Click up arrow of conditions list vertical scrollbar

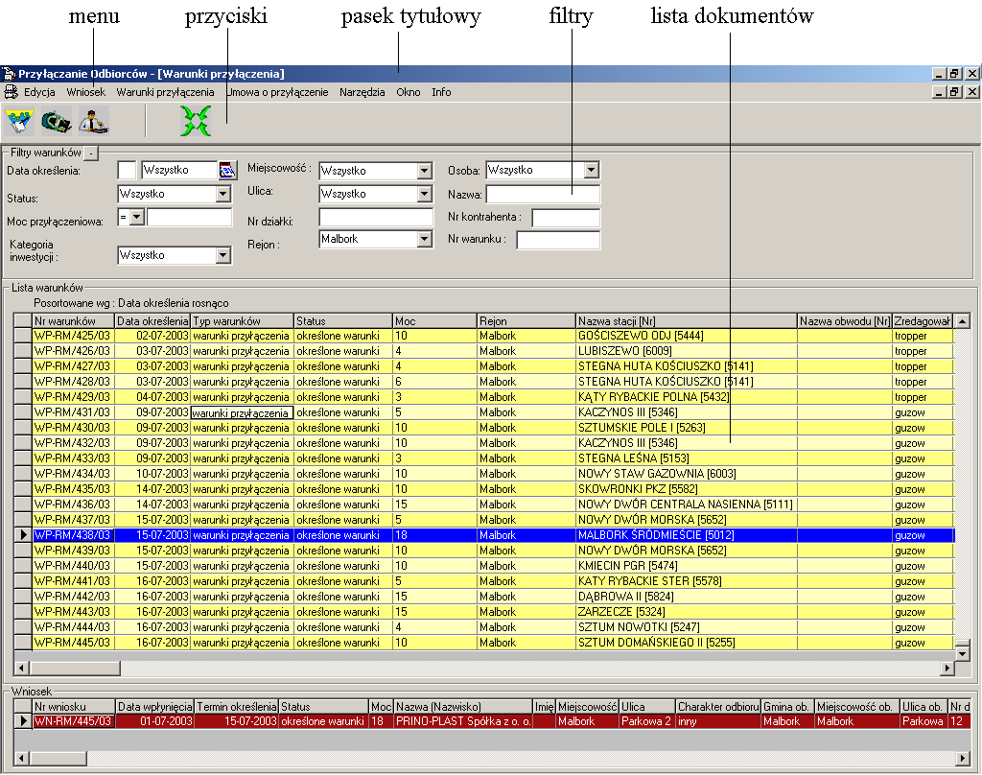[963, 320]
